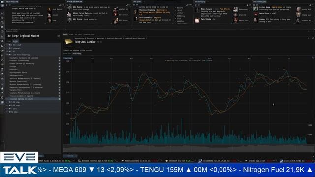The image size is (315, 177).
Task: Open Quickbar options icon beside The Forge Regional Market
Action: pos(59,36)
